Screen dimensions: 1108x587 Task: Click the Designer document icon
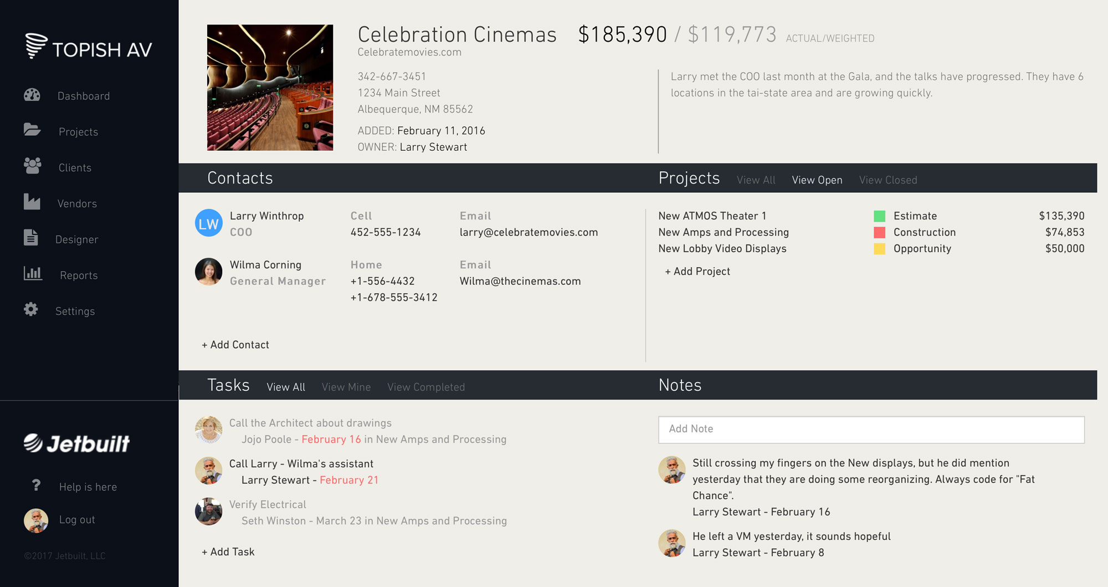31,237
